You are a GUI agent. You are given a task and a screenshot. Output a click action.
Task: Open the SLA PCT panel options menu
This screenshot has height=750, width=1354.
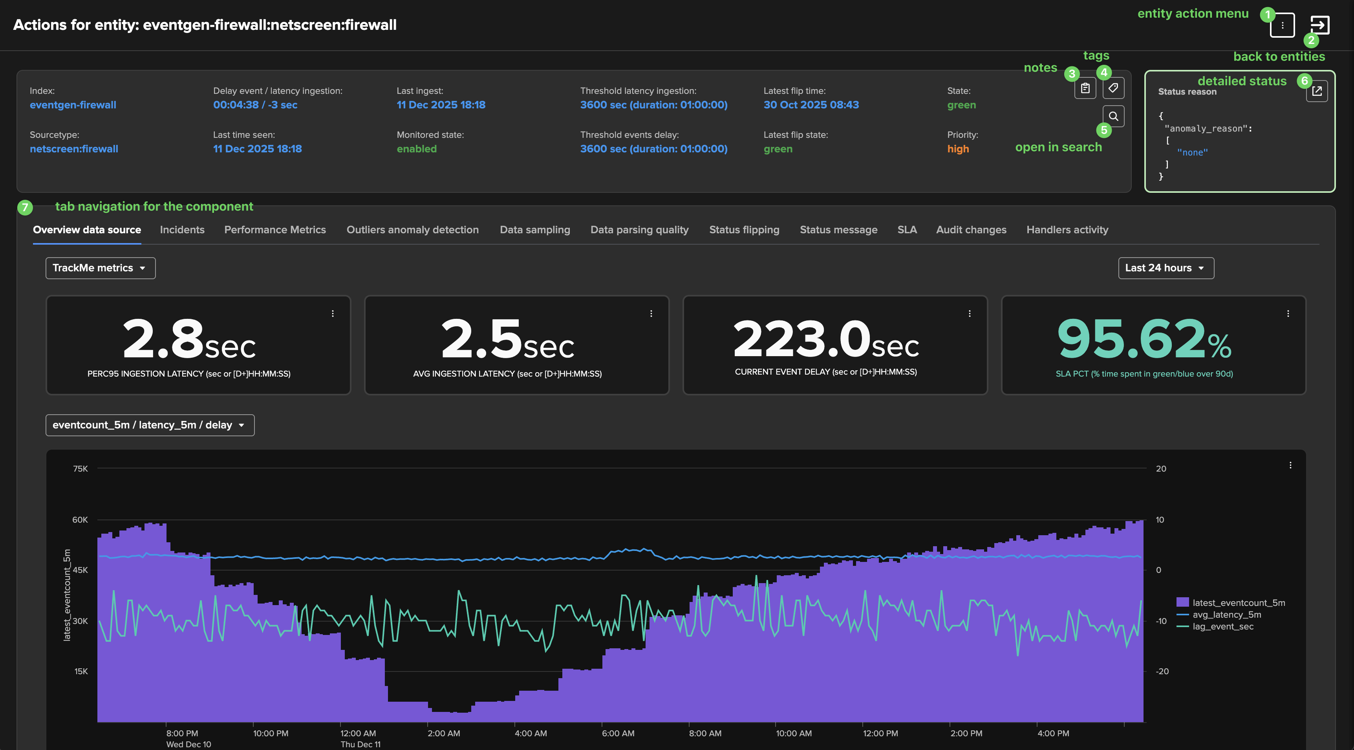(x=1288, y=314)
